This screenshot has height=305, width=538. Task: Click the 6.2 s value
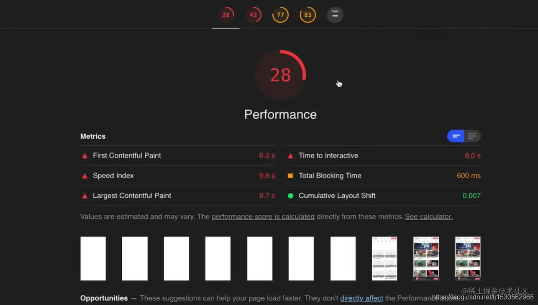[x=267, y=155]
